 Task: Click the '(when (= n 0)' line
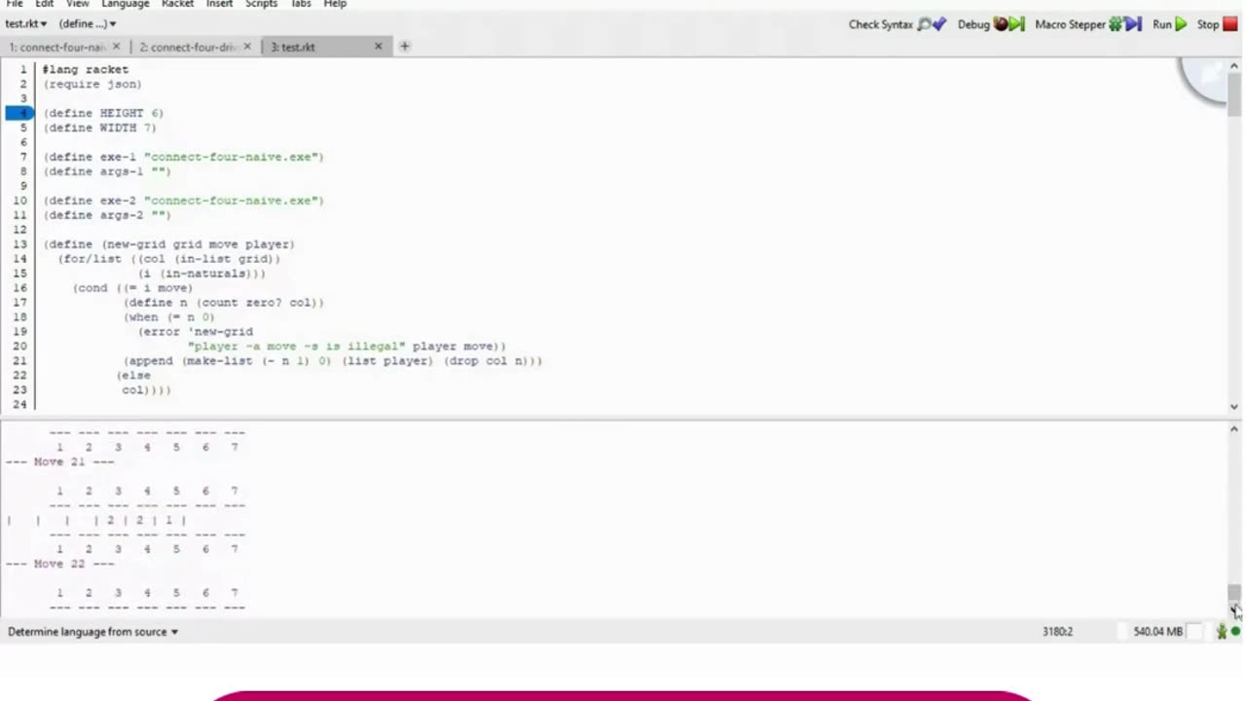(169, 317)
